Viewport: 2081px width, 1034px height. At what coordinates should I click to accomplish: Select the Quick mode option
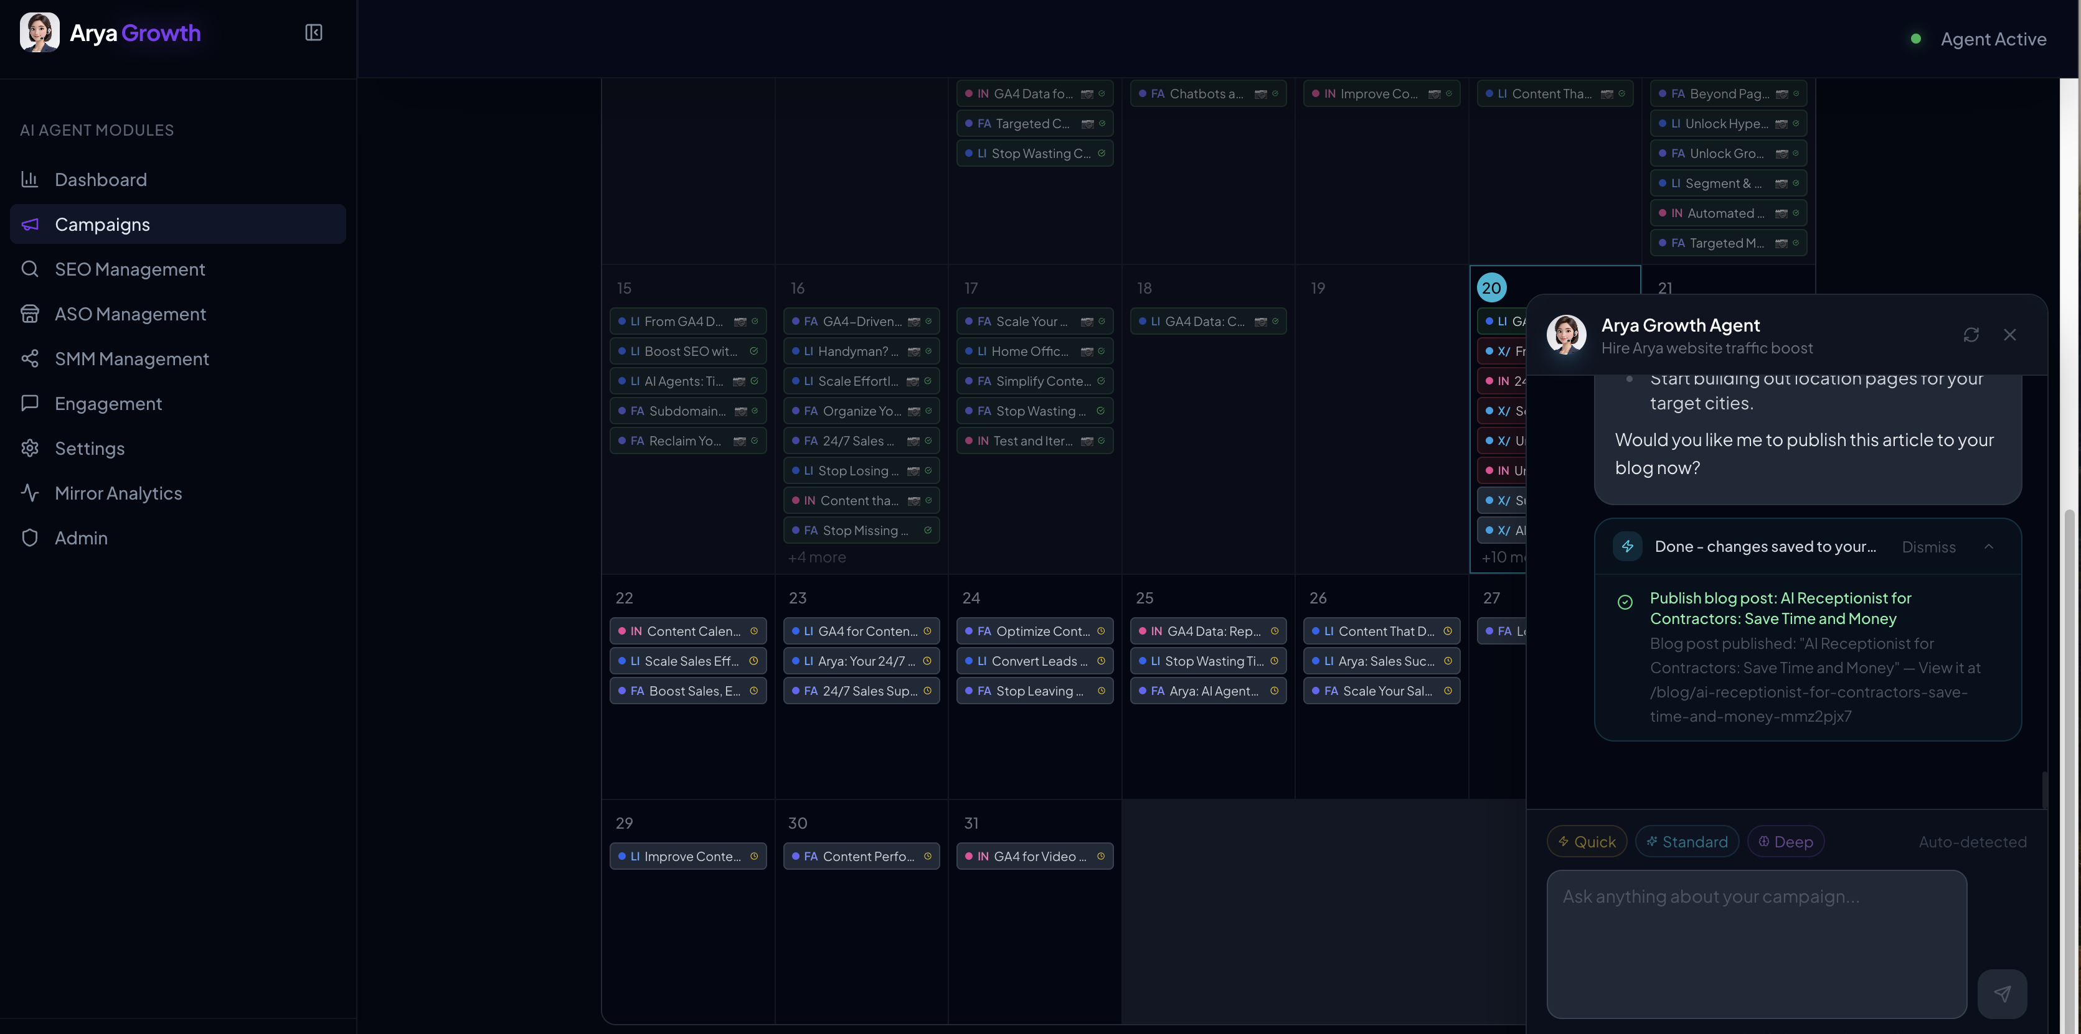(1587, 842)
